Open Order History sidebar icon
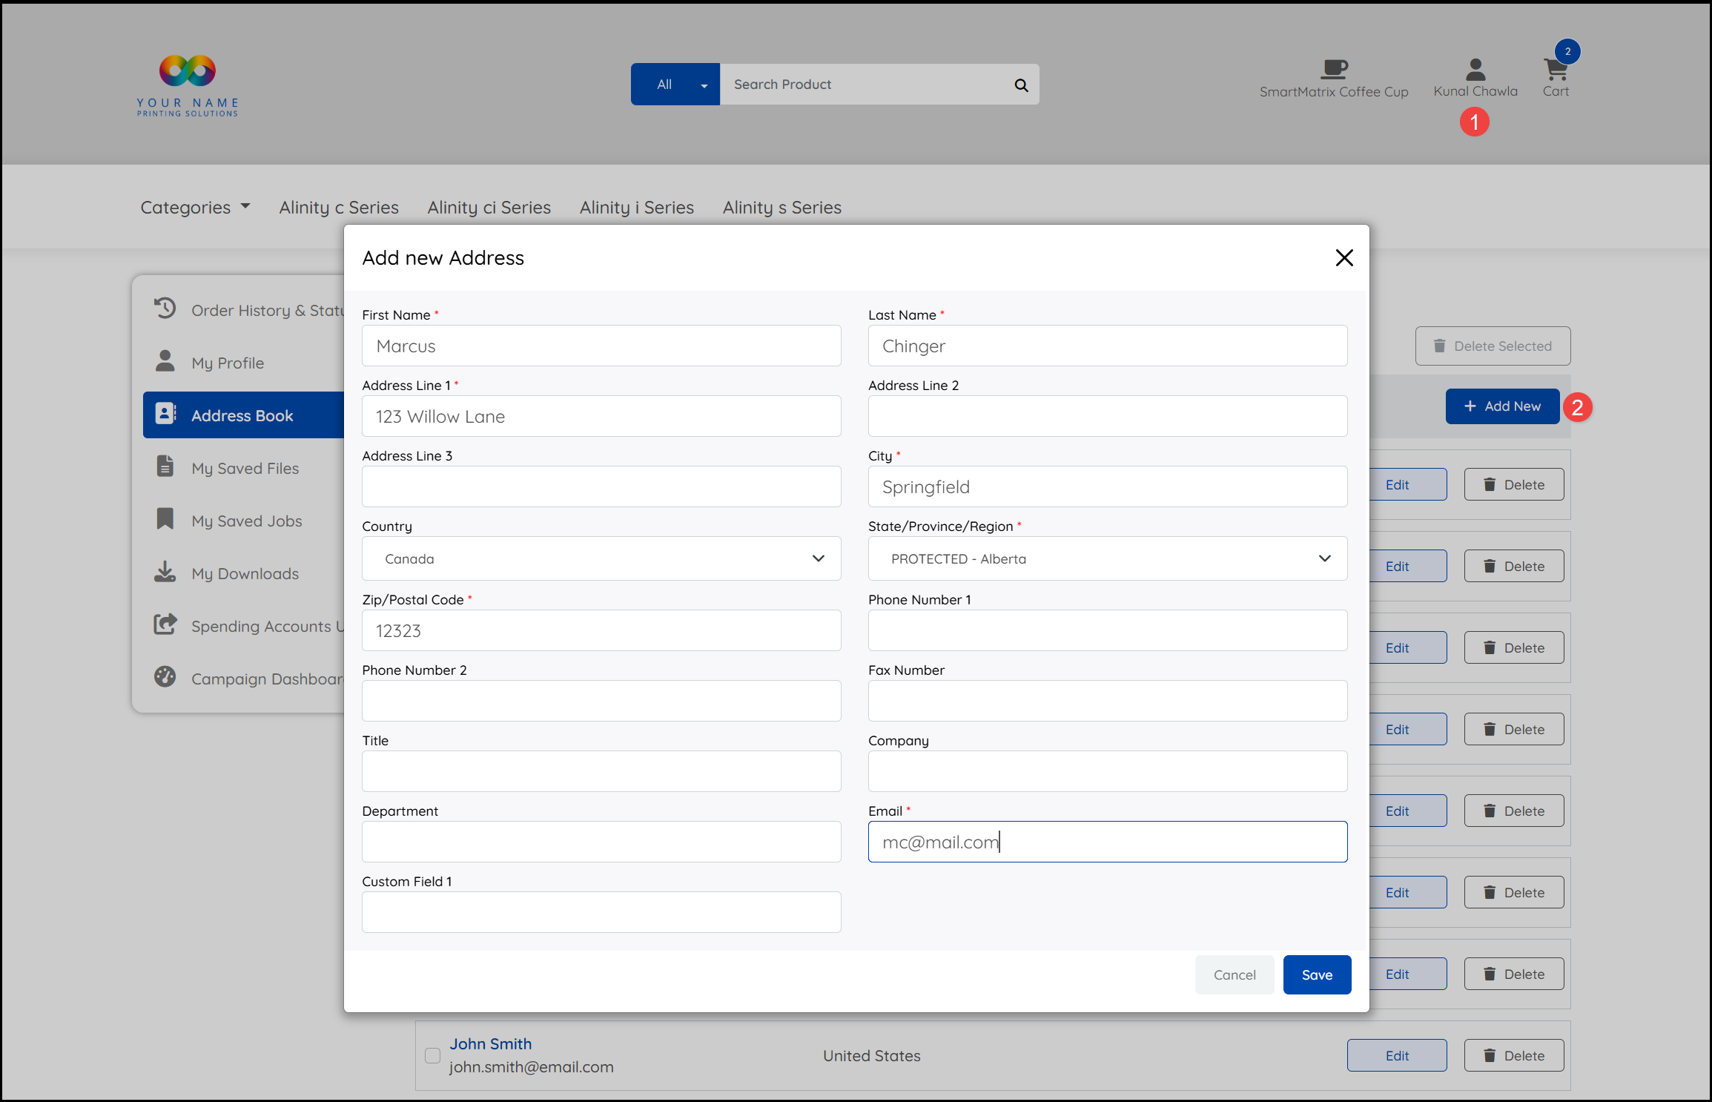Viewport: 1712px width, 1102px height. tap(165, 309)
